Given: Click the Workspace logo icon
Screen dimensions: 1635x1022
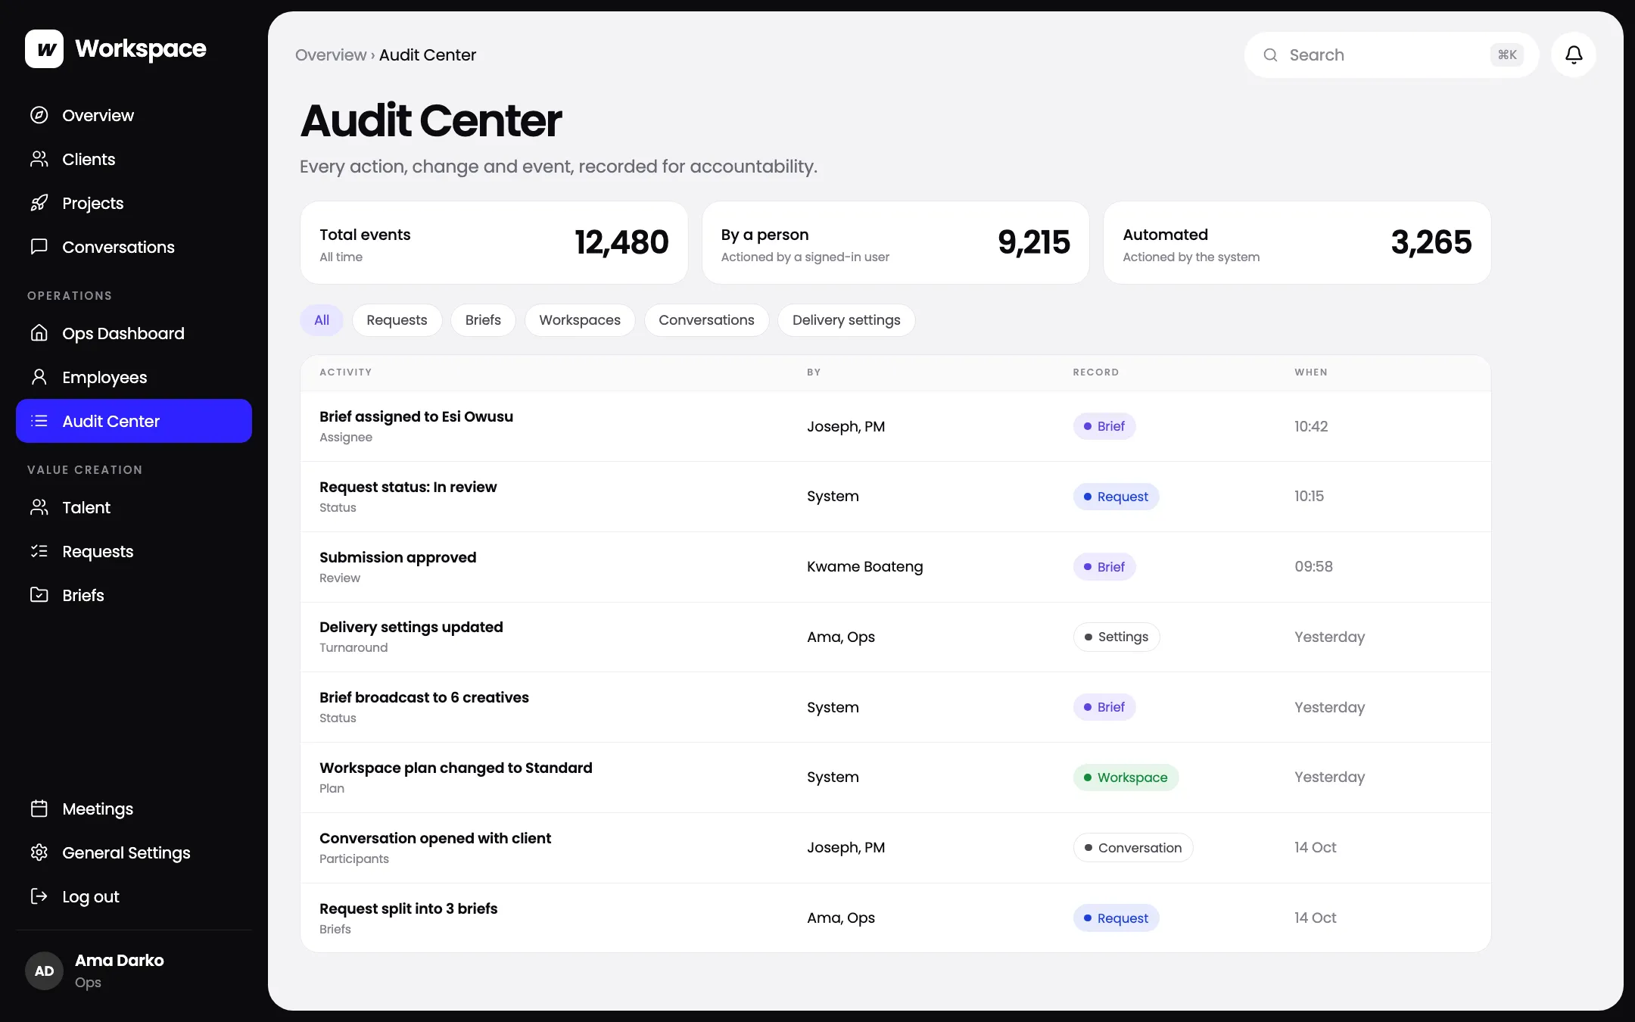Looking at the screenshot, I should click(x=44, y=49).
